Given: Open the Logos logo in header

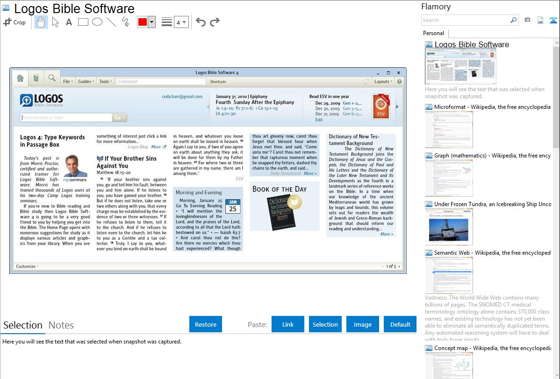Looking at the screenshot, I should click(x=42, y=100).
